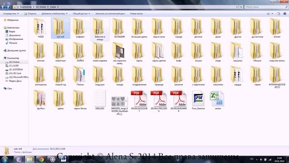Select the HAED folder

point(41,28)
